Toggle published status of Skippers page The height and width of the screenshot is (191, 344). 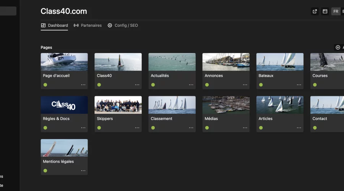pos(99,128)
